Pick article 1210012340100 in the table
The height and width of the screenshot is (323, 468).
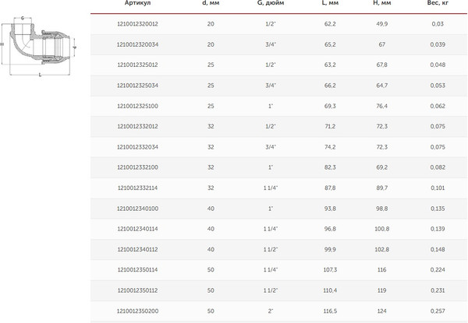click(x=136, y=208)
